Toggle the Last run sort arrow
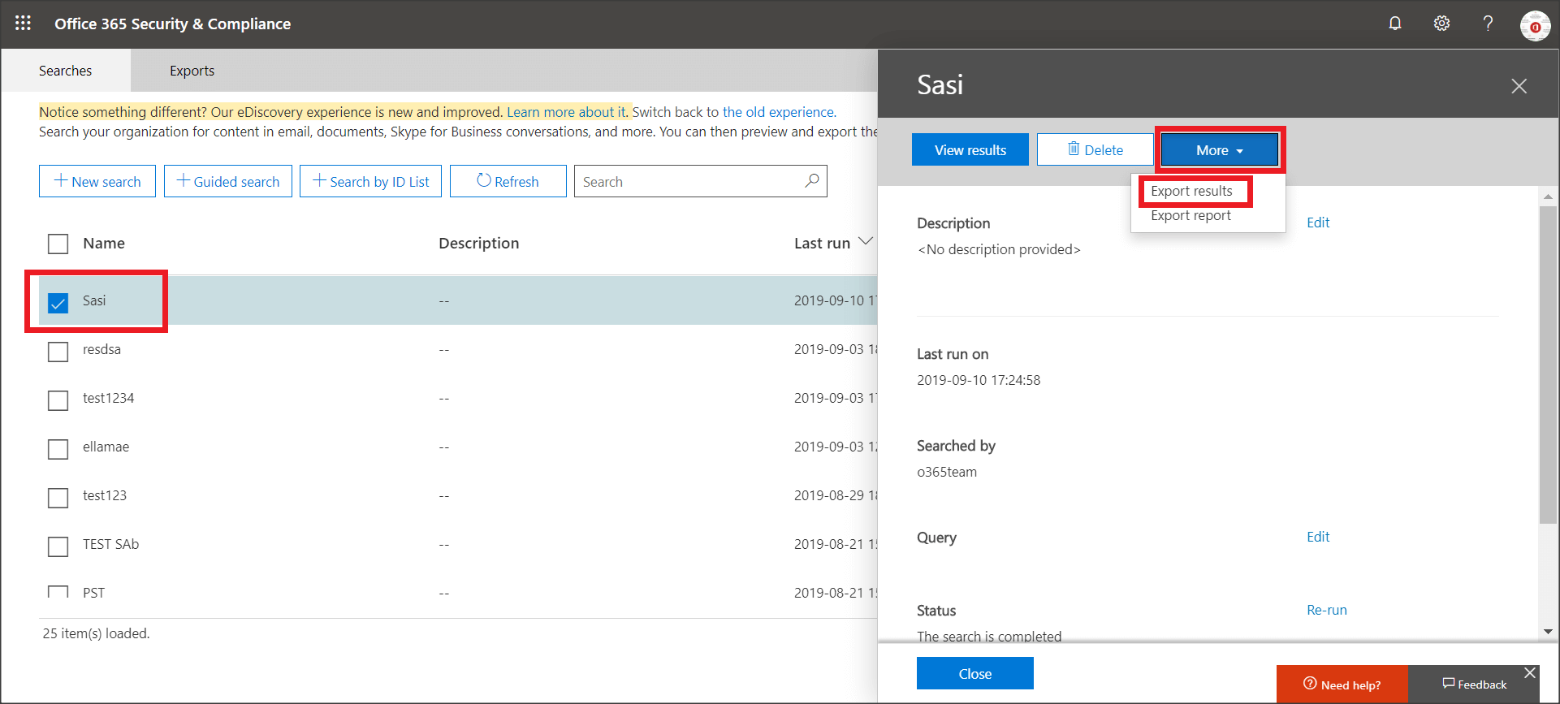 click(866, 242)
